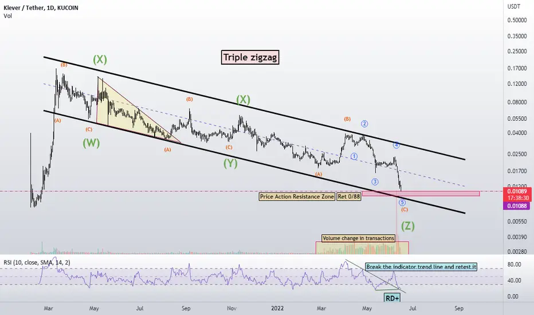Select the "Triple zigzag" text box
Image resolution: width=534 pixels, height=315 pixels.
[x=250, y=57]
